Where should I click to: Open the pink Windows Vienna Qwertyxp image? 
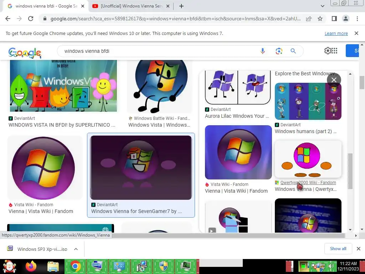point(308,159)
